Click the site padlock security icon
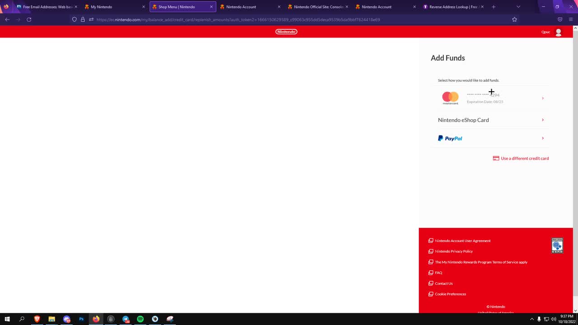 pyautogui.click(x=83, y=19)
